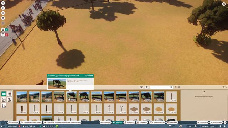Open the Барьеры tab
The width and height of the screenshot is (228, 128).
pyautogui.click(x=105, y=122)
